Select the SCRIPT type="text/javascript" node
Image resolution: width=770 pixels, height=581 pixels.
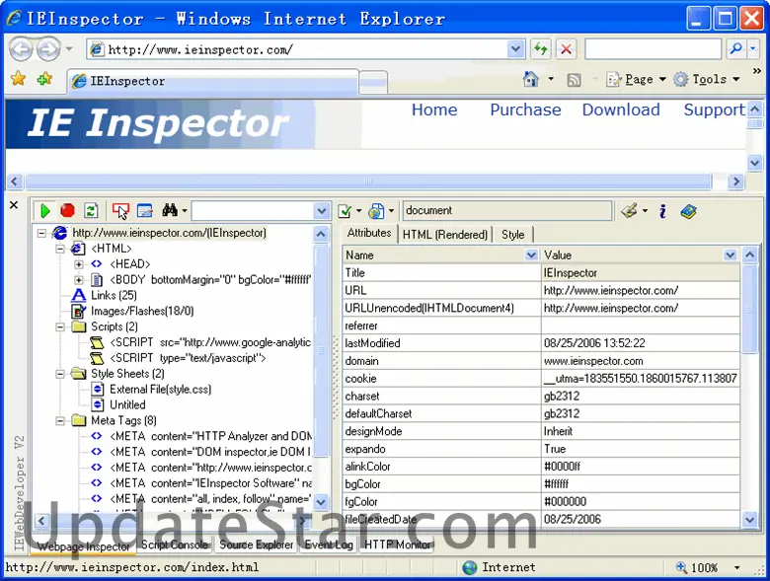click(188, 358)
